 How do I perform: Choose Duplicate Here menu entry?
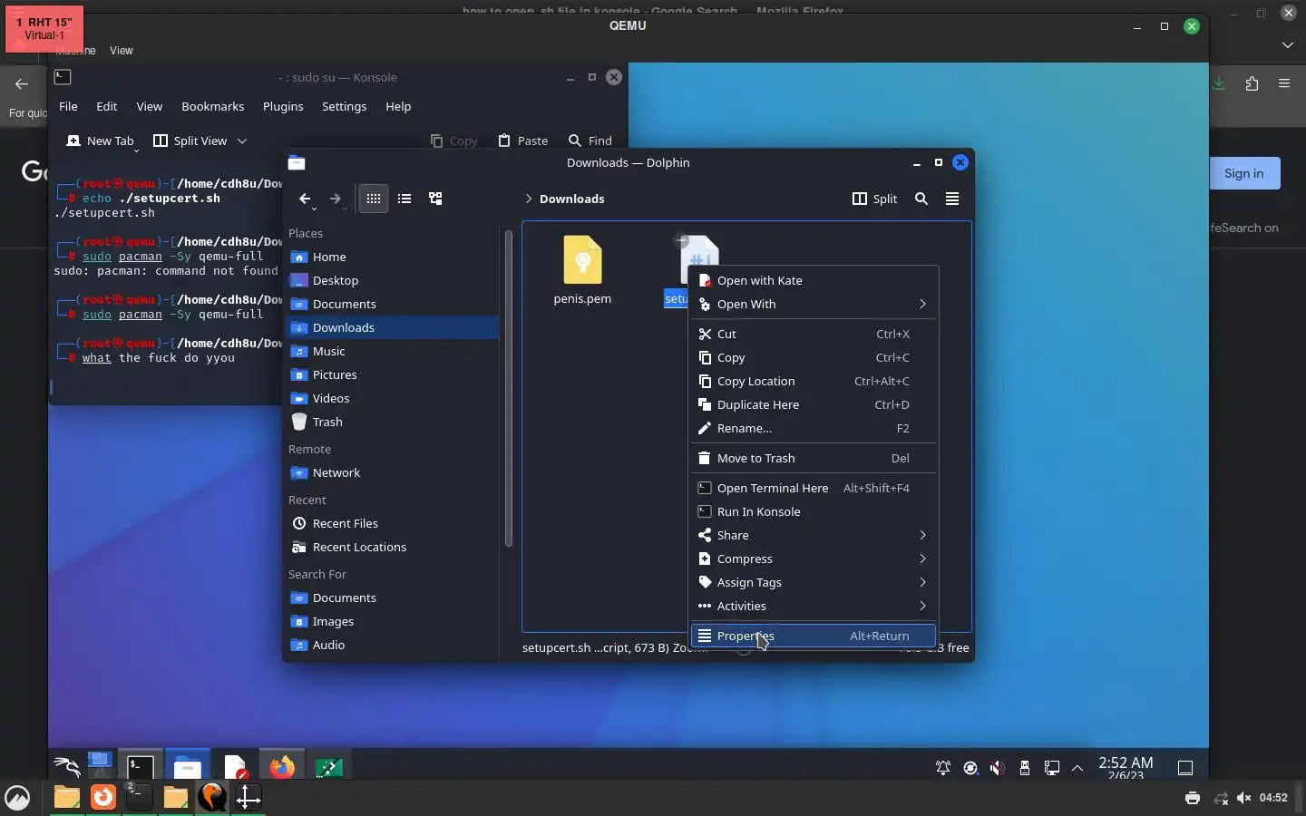pos(814,404)
